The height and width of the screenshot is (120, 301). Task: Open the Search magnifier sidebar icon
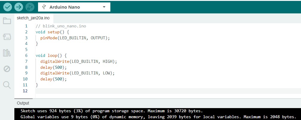point(7,85)
